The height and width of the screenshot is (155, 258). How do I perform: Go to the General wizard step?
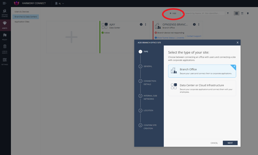[x=145, y=66]
